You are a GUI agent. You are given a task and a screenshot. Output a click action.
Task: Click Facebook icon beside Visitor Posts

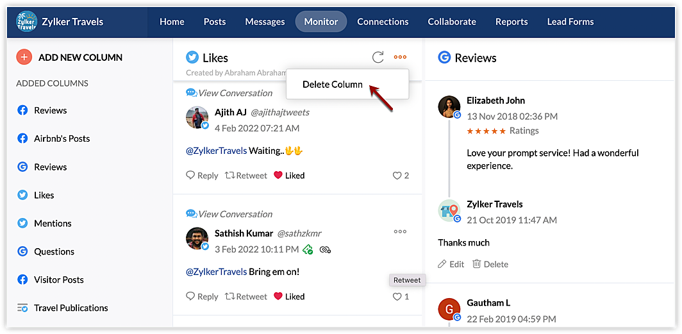click(22, 280)
